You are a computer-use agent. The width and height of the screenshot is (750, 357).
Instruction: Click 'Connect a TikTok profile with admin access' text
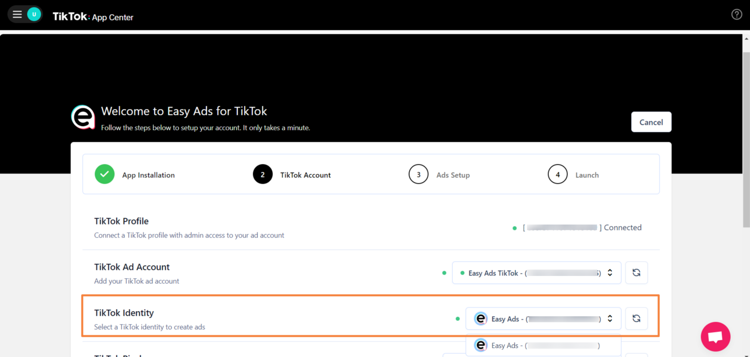click(189, 235)
